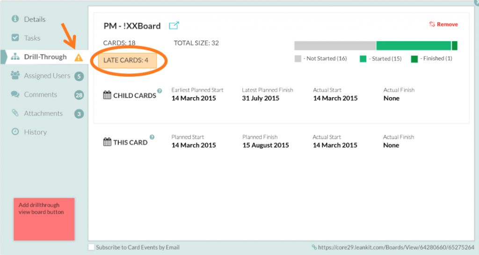Click the PM - !XXBoard title

click(x=132, y=26)
